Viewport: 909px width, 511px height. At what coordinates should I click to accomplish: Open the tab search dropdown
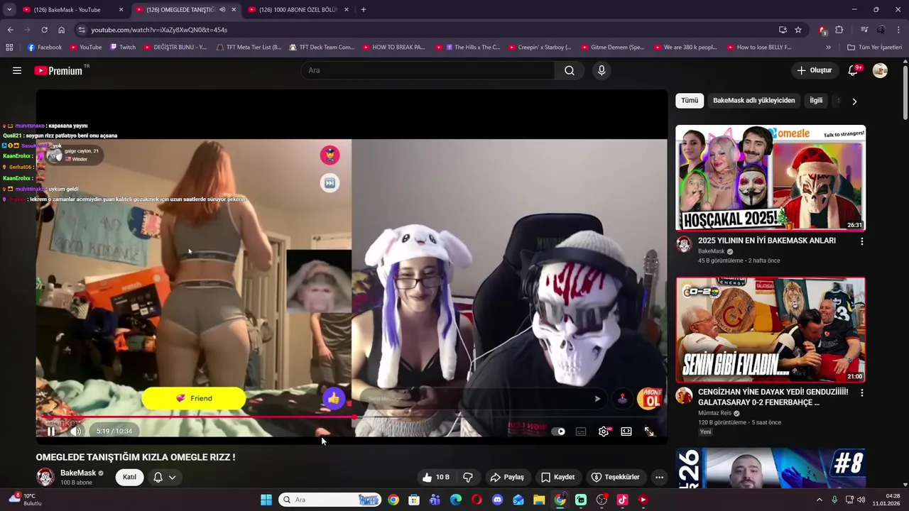[9, 10]
